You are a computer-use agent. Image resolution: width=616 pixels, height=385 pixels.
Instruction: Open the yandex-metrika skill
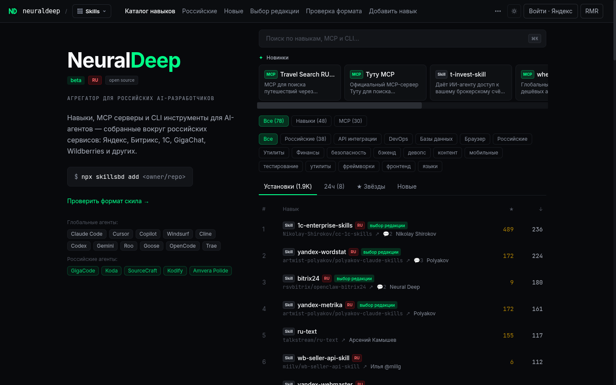(x=320, y=305)
